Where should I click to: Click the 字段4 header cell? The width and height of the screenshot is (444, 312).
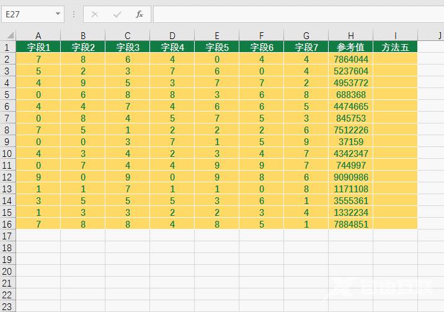tap(172, 47)
